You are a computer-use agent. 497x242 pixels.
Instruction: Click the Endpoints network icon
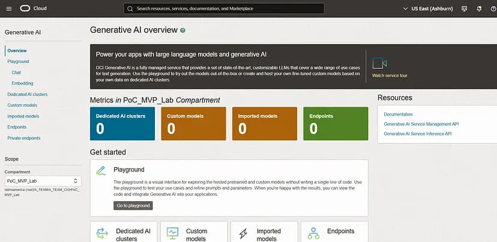[x=313, y=234]
